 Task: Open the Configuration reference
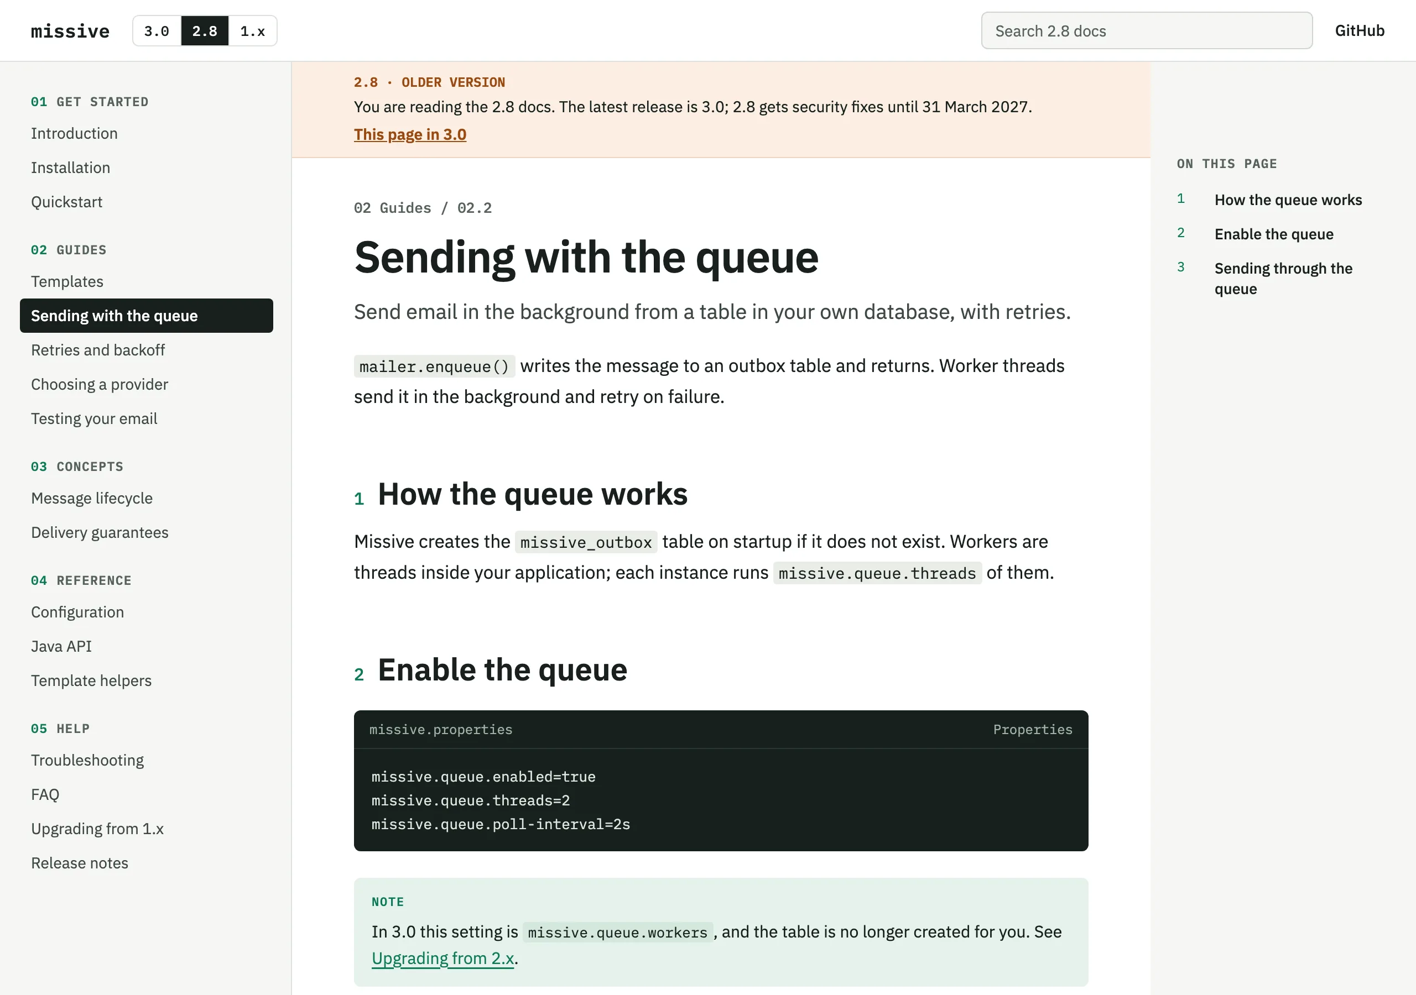click(77, 612)
